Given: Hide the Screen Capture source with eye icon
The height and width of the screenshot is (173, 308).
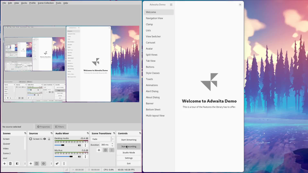Looking at the screenshot, I should tap(45, 139).
